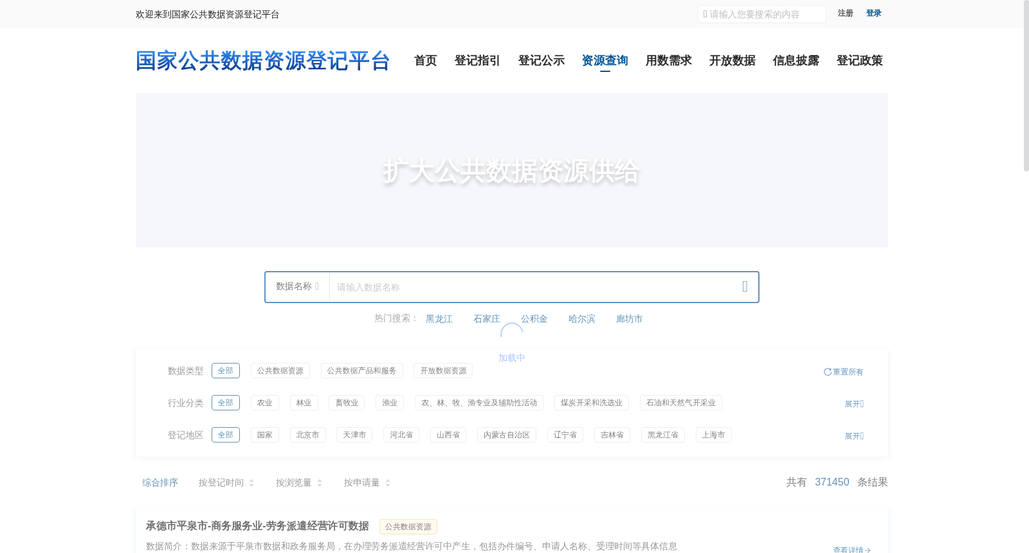Filter industry by 农业
1029x553 pixels.
tap(265, 403)
